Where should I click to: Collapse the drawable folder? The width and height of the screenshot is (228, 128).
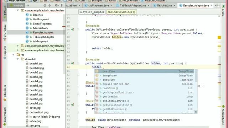[x=18, y=59]
